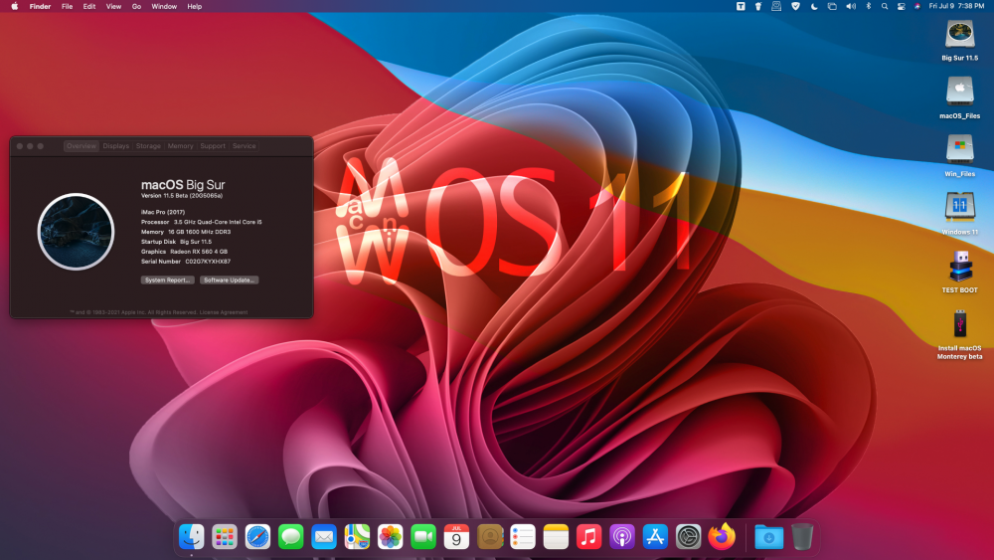The height and width of the screenshot is (560, 994).
Task: Open the File menu
Action: [x=68, y=6]
